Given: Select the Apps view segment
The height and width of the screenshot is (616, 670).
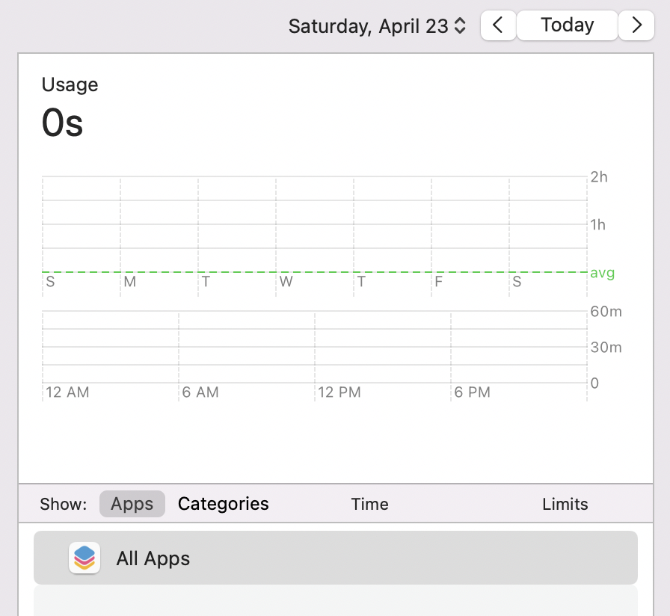Looking at the screenshot, I should click(132, 504).
